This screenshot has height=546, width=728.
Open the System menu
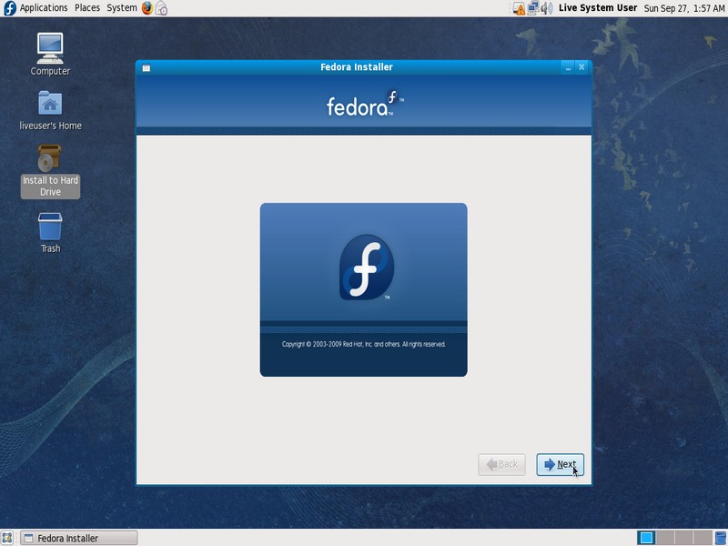122,7
